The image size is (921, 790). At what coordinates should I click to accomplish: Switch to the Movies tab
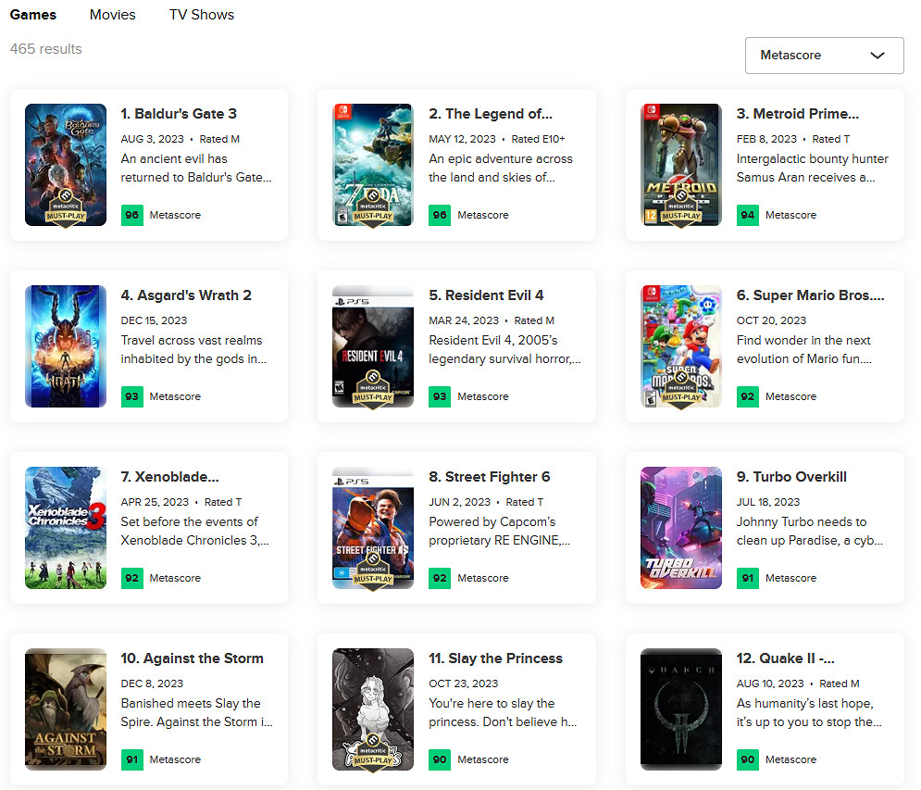113,15
